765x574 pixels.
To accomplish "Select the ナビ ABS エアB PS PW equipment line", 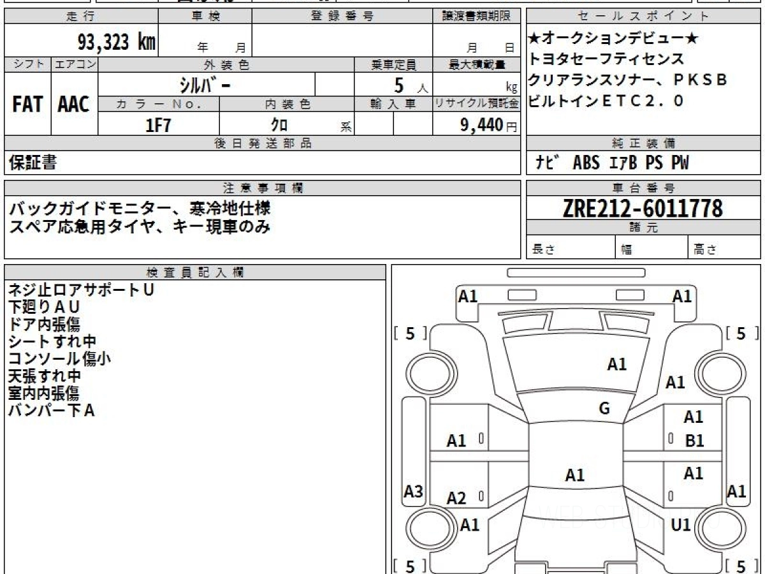I will pos(612,163).
